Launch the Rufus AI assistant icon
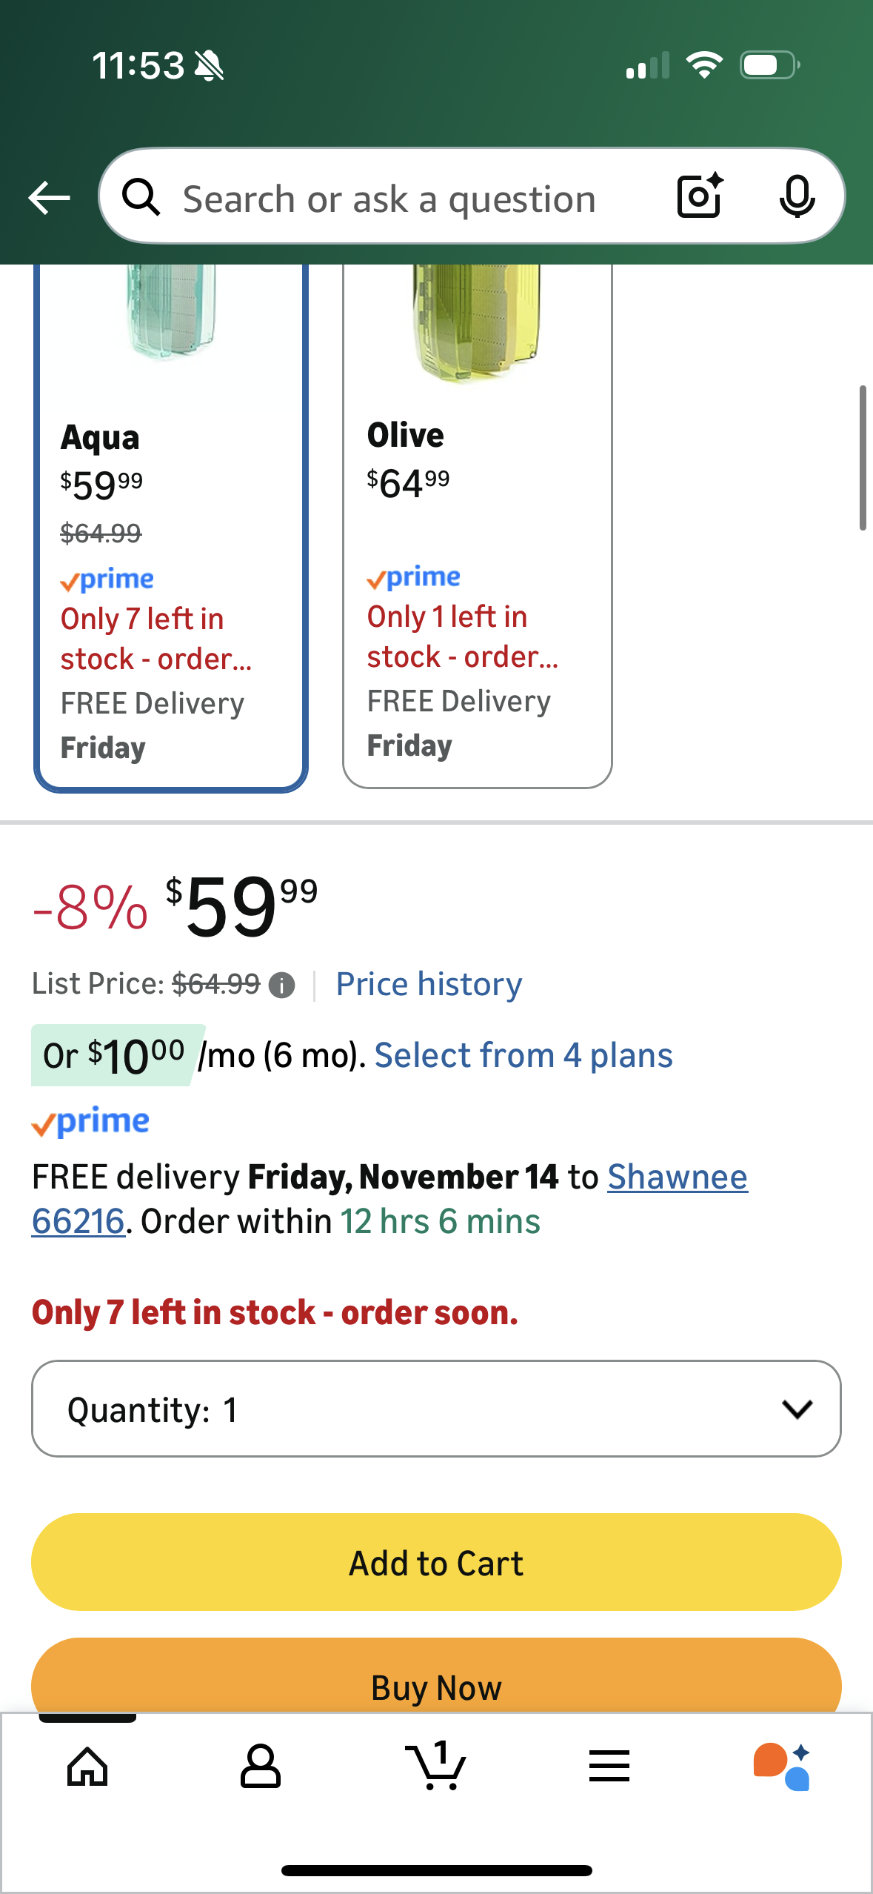 (x=782, y=1767)
